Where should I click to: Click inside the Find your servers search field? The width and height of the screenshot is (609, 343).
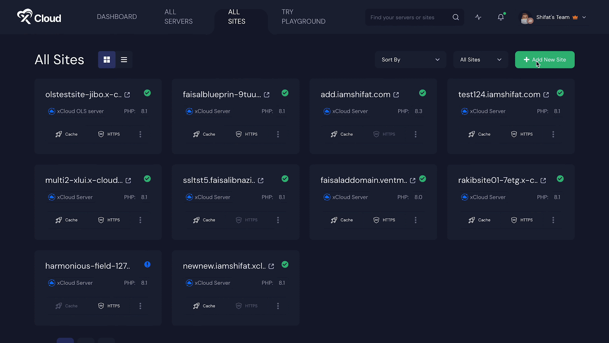click(x=407, y=17)
